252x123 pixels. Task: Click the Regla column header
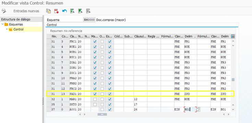point(154,37)
